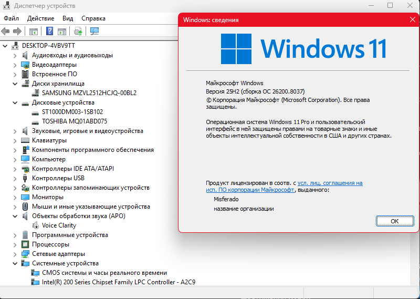This screenshot has height=299, width=420.
Task: Expand the Аудиовходы и аудиовыходы node
Action: [x=15, y=55]
